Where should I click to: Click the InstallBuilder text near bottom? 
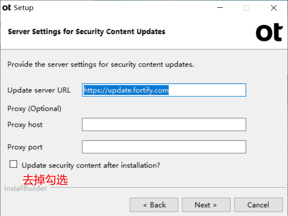(x=26, y=188)
